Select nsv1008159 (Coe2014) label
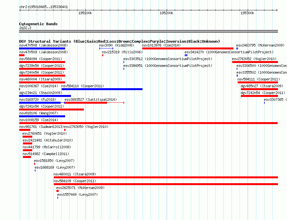 39,120
